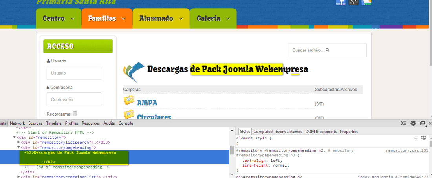This screenshot has height=178, width=432.
Task: Click the Descargas de Pack Joomla Webempresa heading
Action: coord(227,69)
